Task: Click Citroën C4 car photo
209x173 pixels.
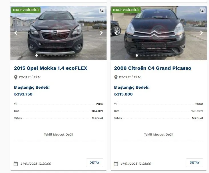Action: point(158,34)
